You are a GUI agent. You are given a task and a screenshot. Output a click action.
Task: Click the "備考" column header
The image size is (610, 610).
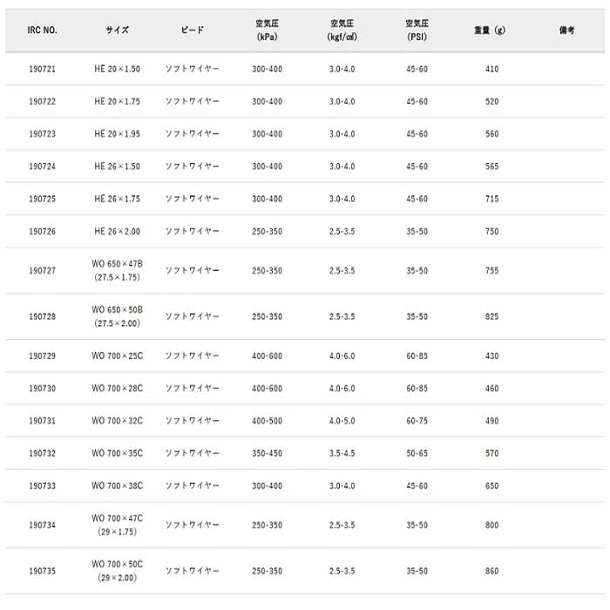pyautogui.click(x=566, y=30)
